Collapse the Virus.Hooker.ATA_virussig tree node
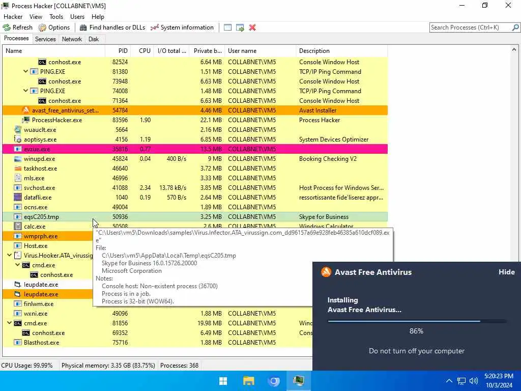The height and width of the screenshot is (391, 521). (9, 256)
